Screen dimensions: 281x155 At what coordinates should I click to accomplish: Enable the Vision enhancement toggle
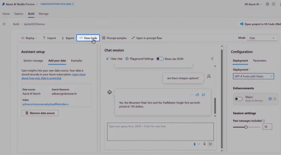(238, 99)
